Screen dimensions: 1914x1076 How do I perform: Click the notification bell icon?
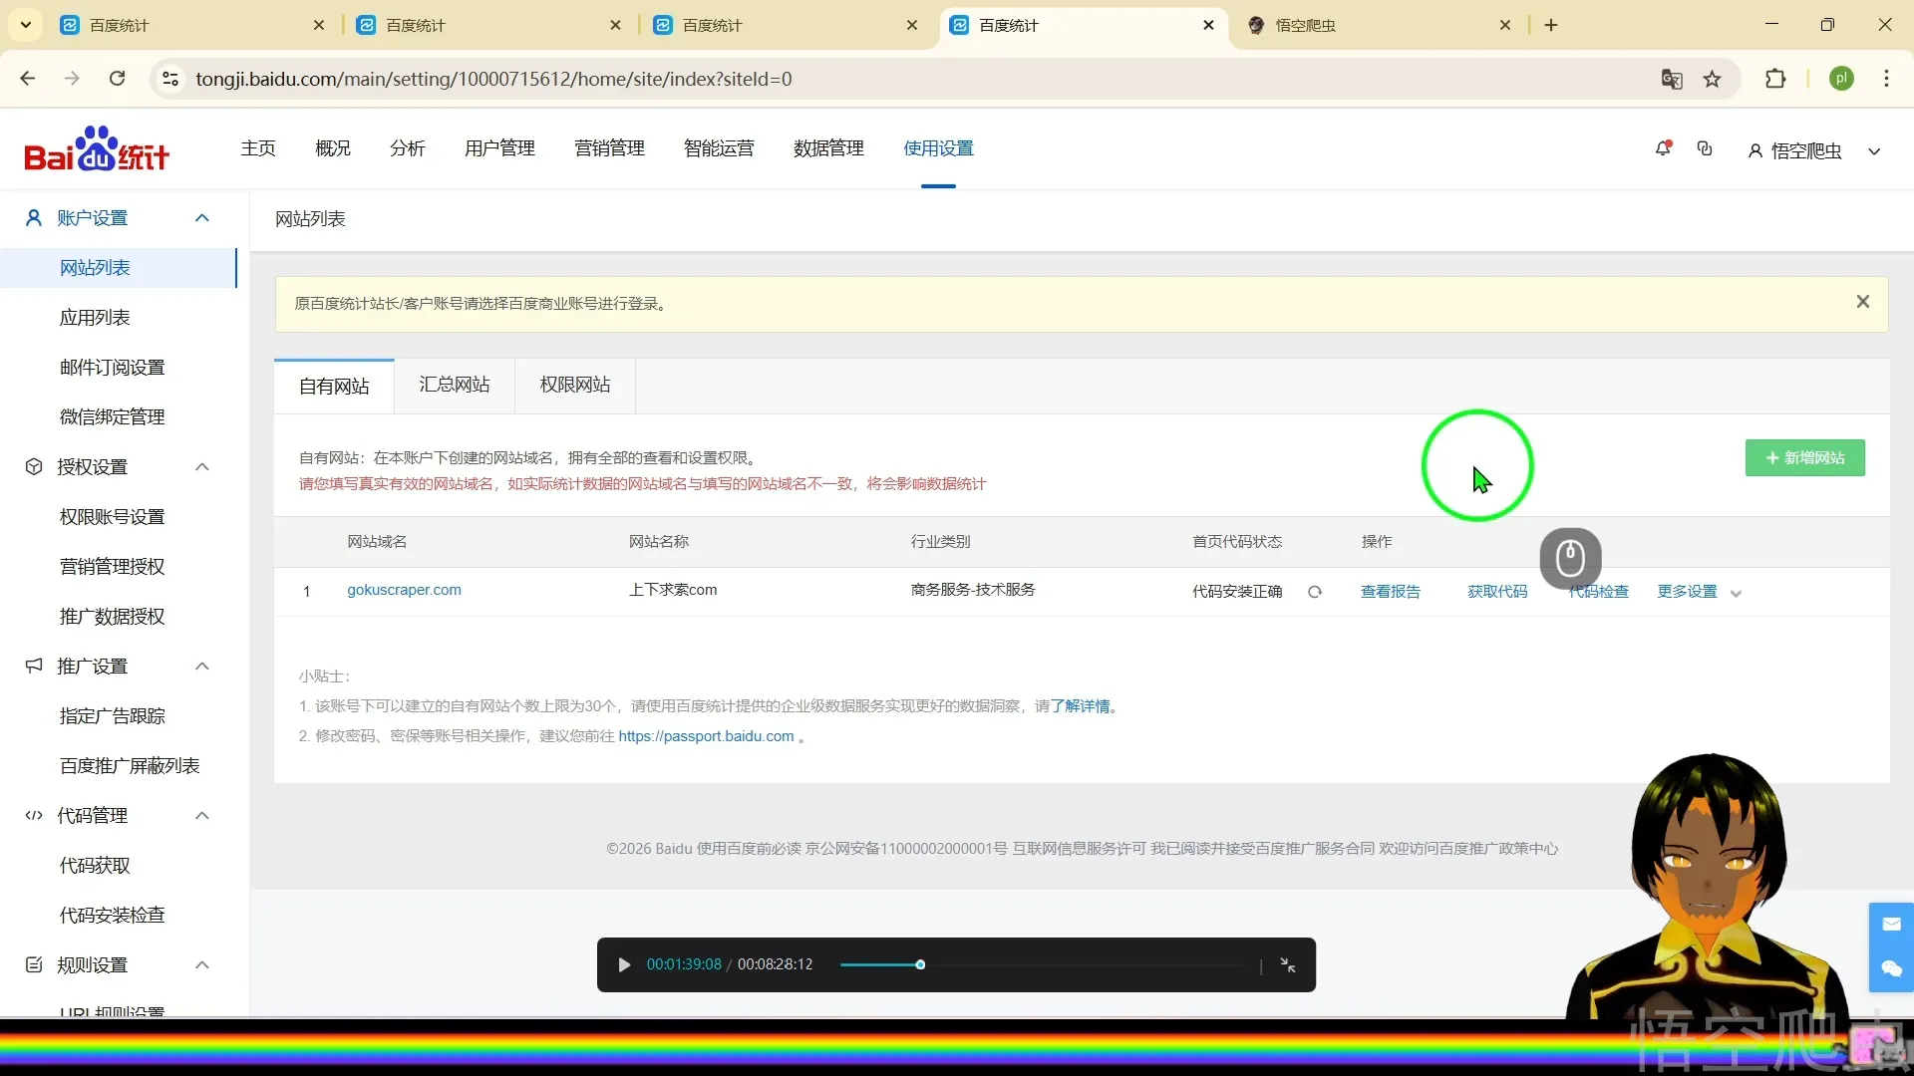click(1662, 148)
